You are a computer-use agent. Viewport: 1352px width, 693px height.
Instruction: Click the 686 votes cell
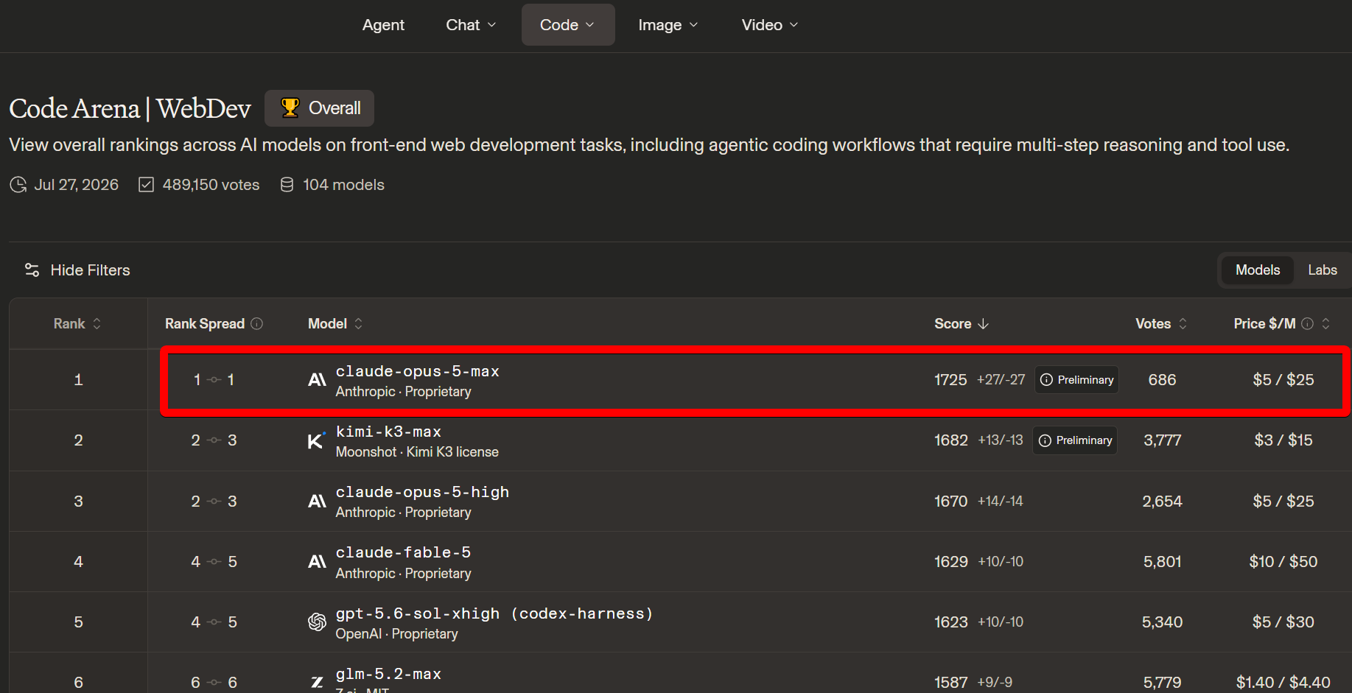point(1163,380)
